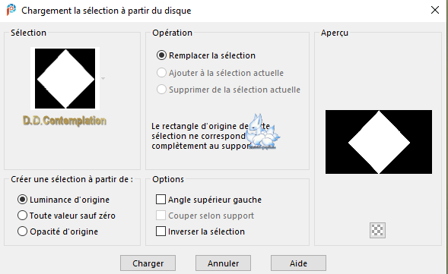
Task: Open the selection thumbnail dropdown arrow
Action: click(103, 78)
